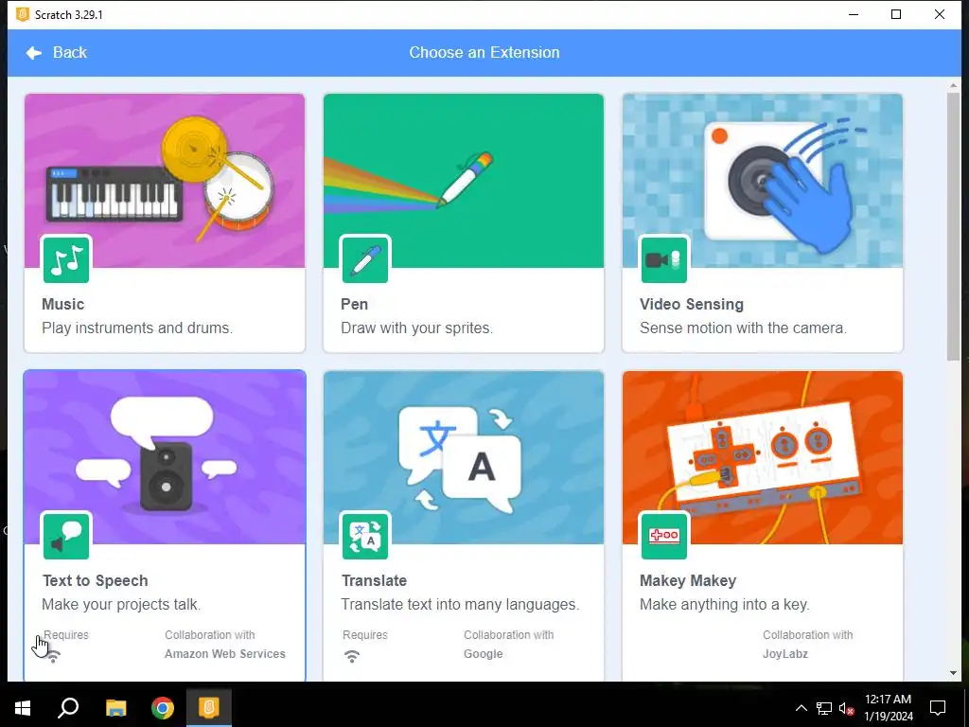Click the 'Choose an Extension' heading

[484, 53]
